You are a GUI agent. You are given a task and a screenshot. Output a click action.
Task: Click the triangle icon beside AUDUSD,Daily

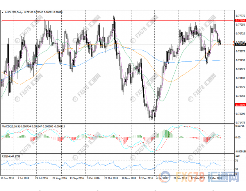[x=2, y=12]
